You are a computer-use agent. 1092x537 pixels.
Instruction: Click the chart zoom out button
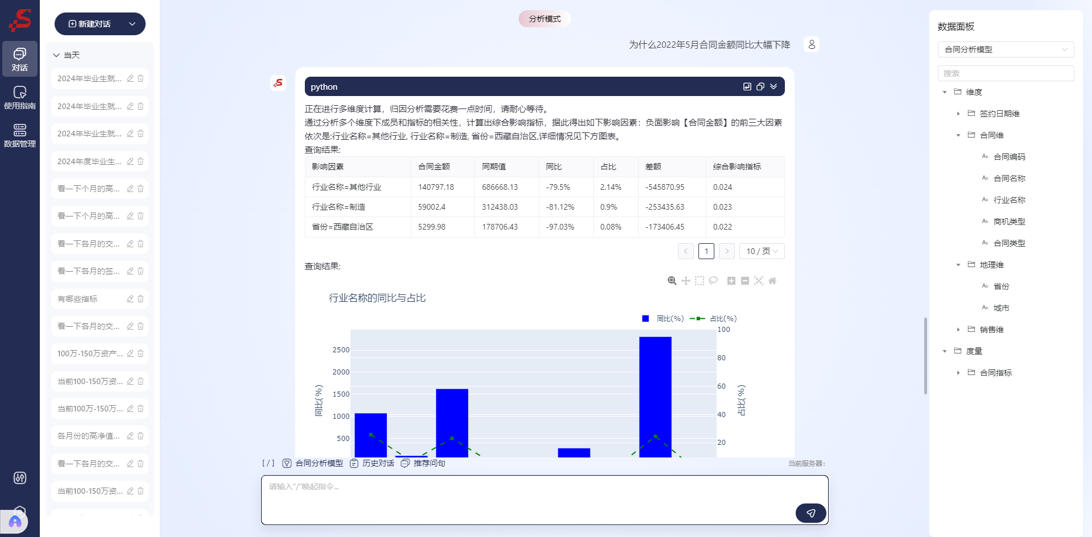click(745, 281)
